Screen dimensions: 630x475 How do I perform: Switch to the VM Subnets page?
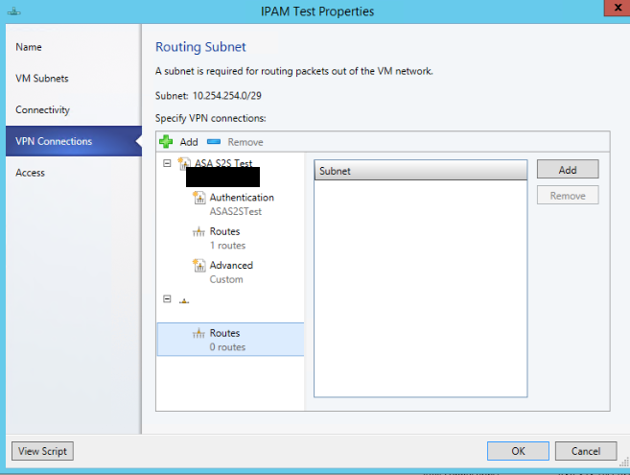tap(42, 79)
